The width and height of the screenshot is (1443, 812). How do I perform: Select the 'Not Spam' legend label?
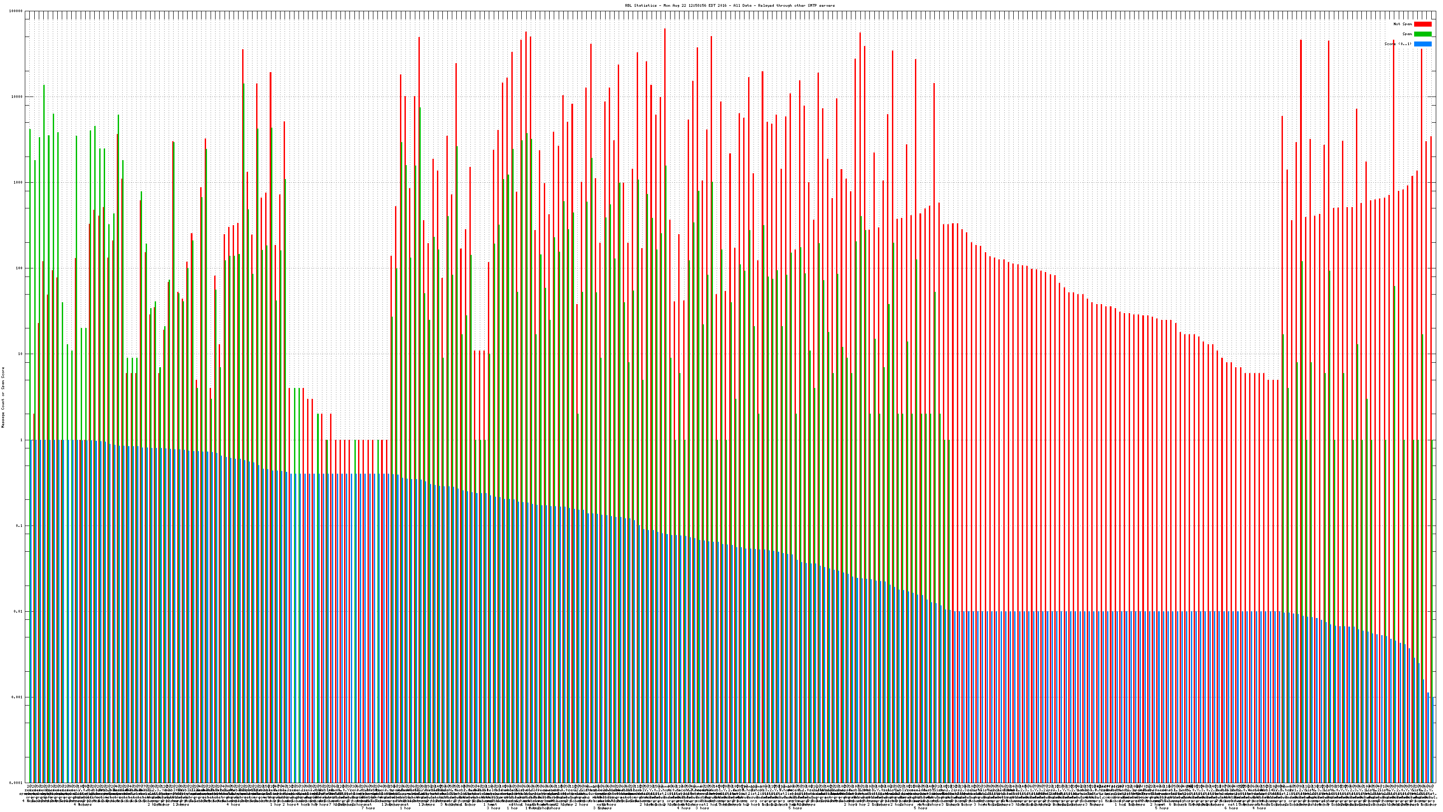coord(1403,24)
